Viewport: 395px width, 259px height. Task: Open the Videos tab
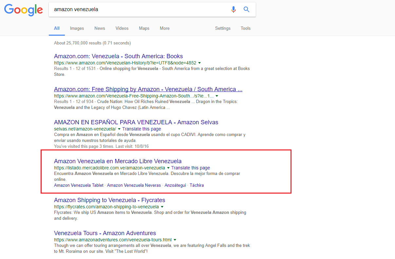tap(122, 28)
